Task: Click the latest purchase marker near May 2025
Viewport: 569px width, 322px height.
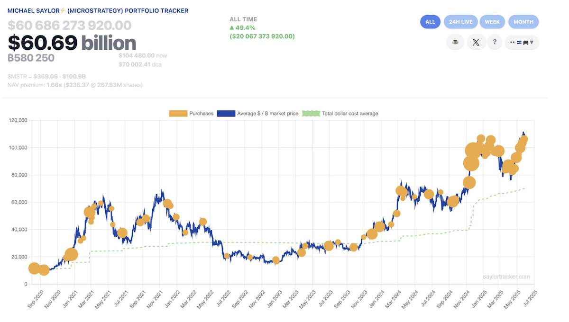Action: 524,139
